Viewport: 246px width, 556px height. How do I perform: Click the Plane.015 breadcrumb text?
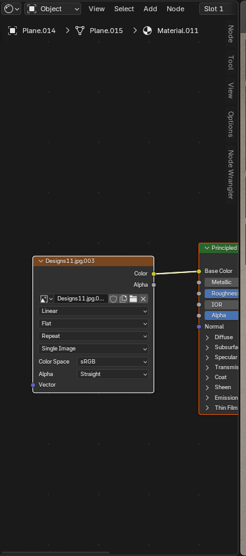click(106, 31)
